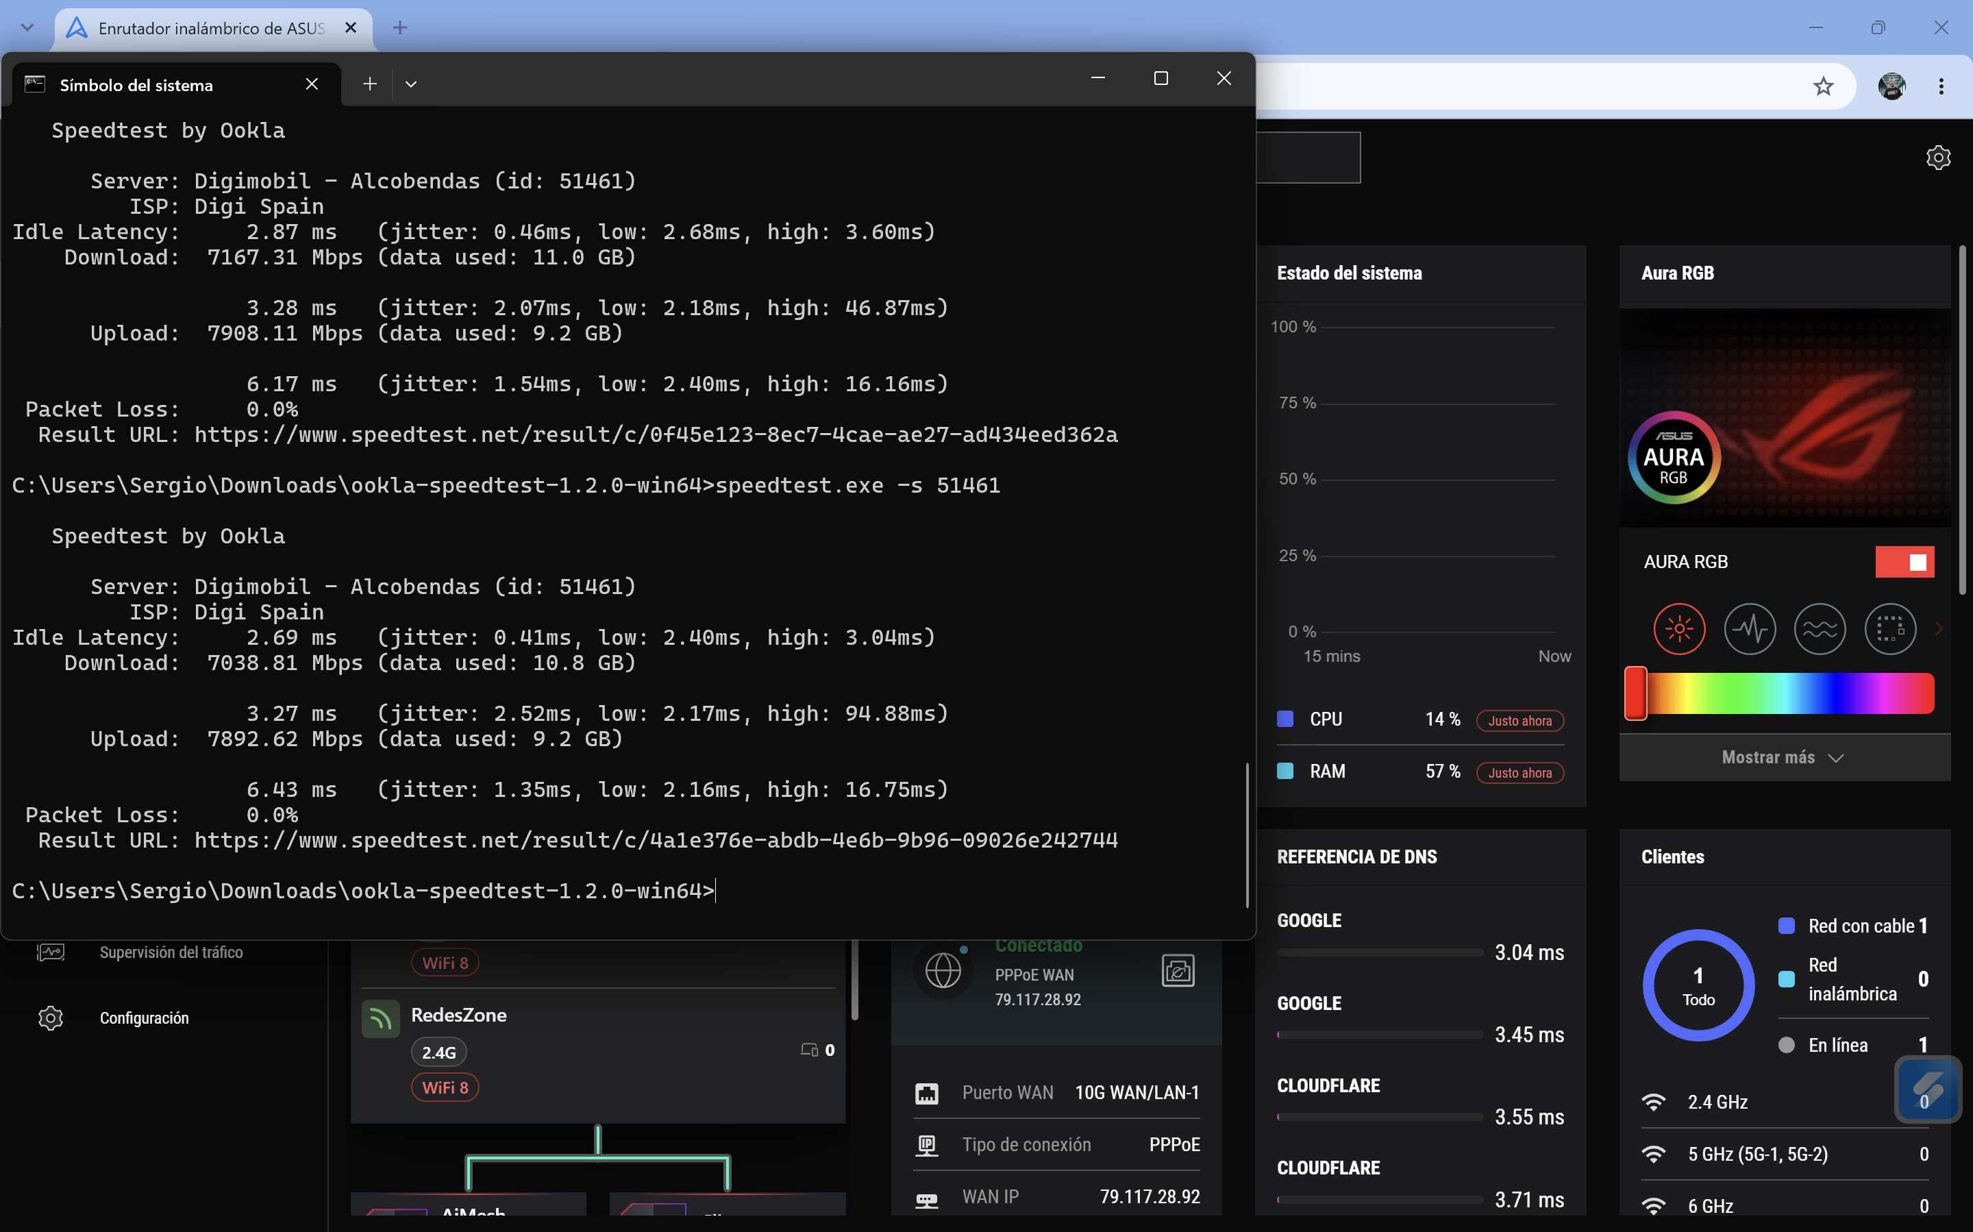
Task: Open terminal new-tab dropdown chevron
Action: (410, 84)
